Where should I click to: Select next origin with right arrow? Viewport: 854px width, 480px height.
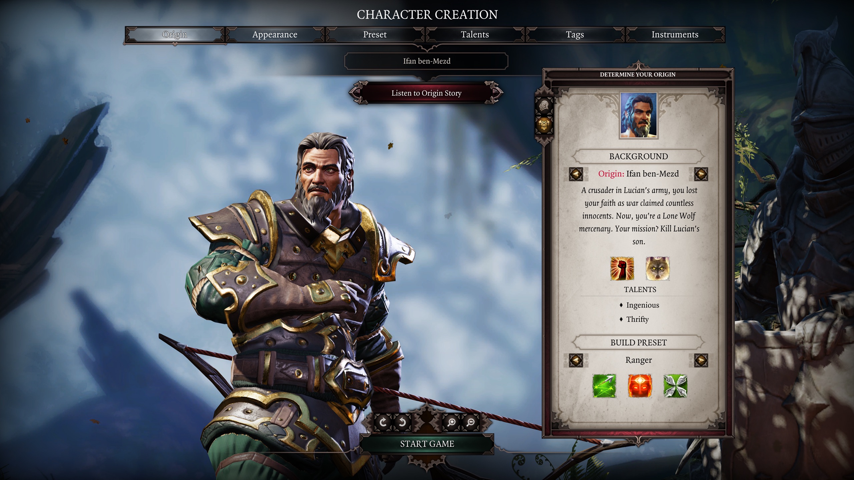click(701, 174)
